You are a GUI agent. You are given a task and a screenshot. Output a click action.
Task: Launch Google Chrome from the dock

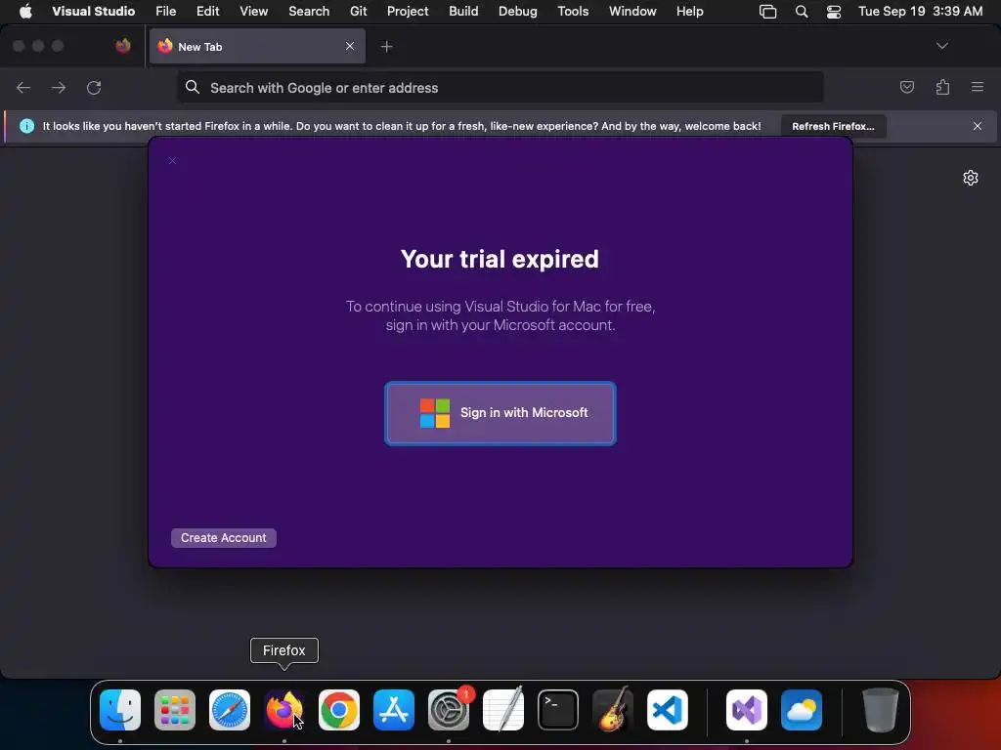point(339,710)
